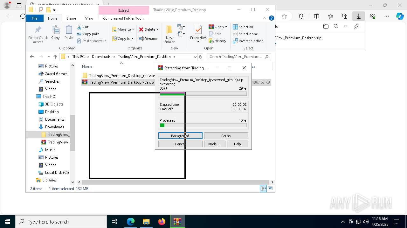This screenshot has width=407, height=228.
Task: Pause the WinRAR extraction
Action: pyautogui.click(x=226, y=136)
